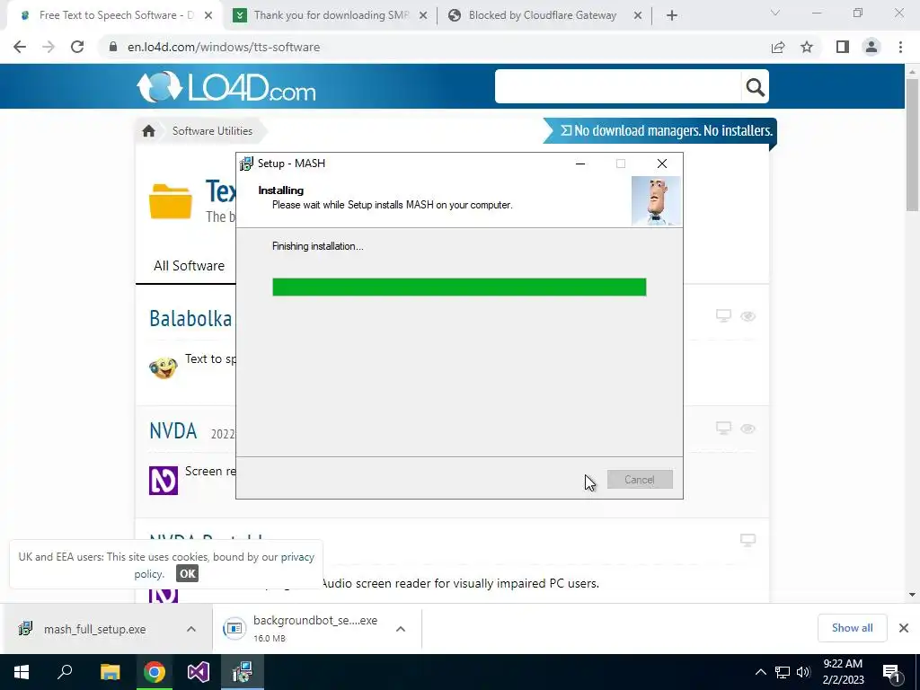This screenshot has width=920, height=690.
Task: Click the LO4D search input field
Action: point(618,87)
